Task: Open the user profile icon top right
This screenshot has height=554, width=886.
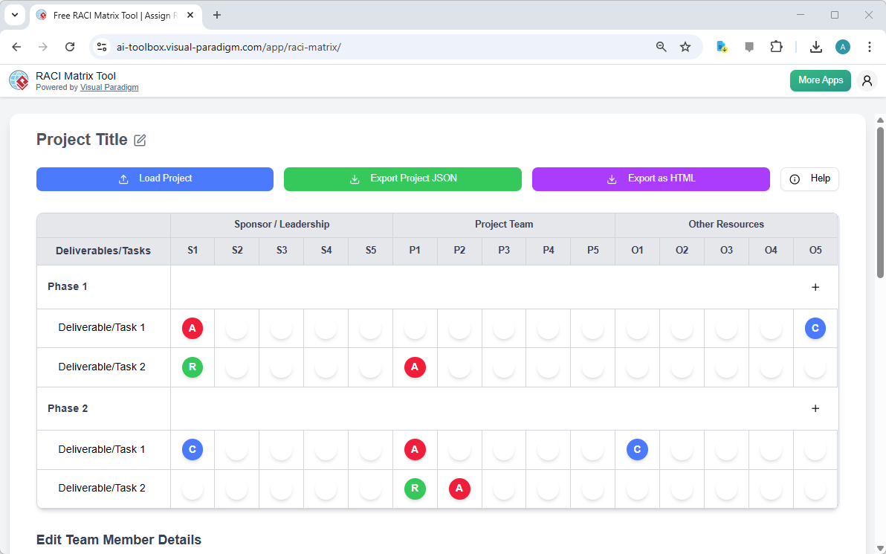Action: point(867,80)
